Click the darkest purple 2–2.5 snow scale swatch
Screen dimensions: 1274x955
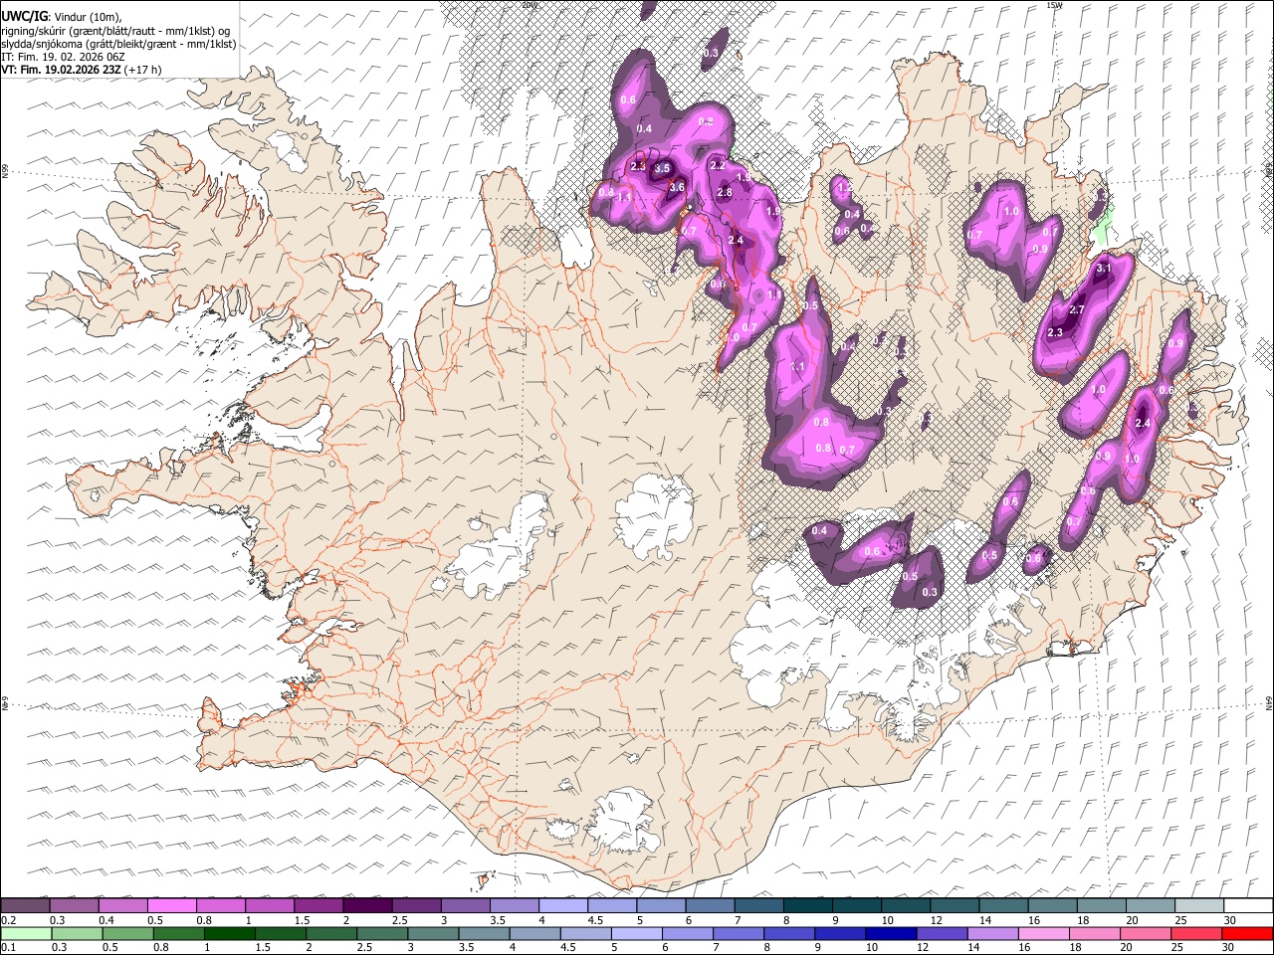click(x=366, y=906)
